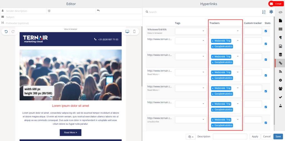Click the phone number in email header
The width and height of the screenshot is (285, 141).
click(108, 39)
